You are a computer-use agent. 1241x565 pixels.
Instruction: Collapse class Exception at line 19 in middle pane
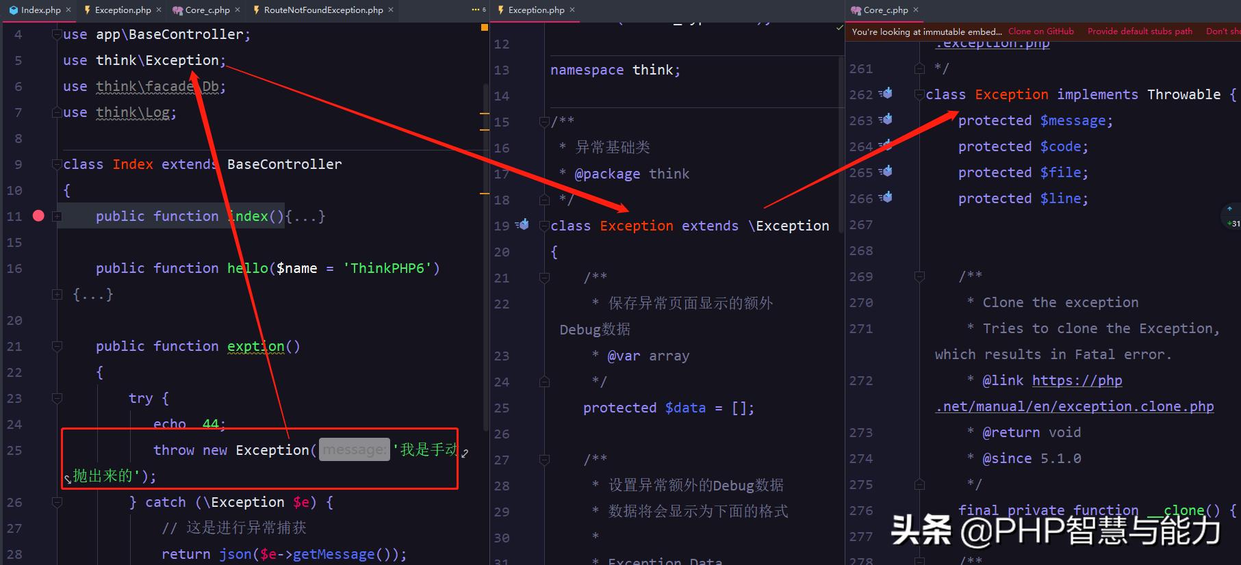[544, 226]
